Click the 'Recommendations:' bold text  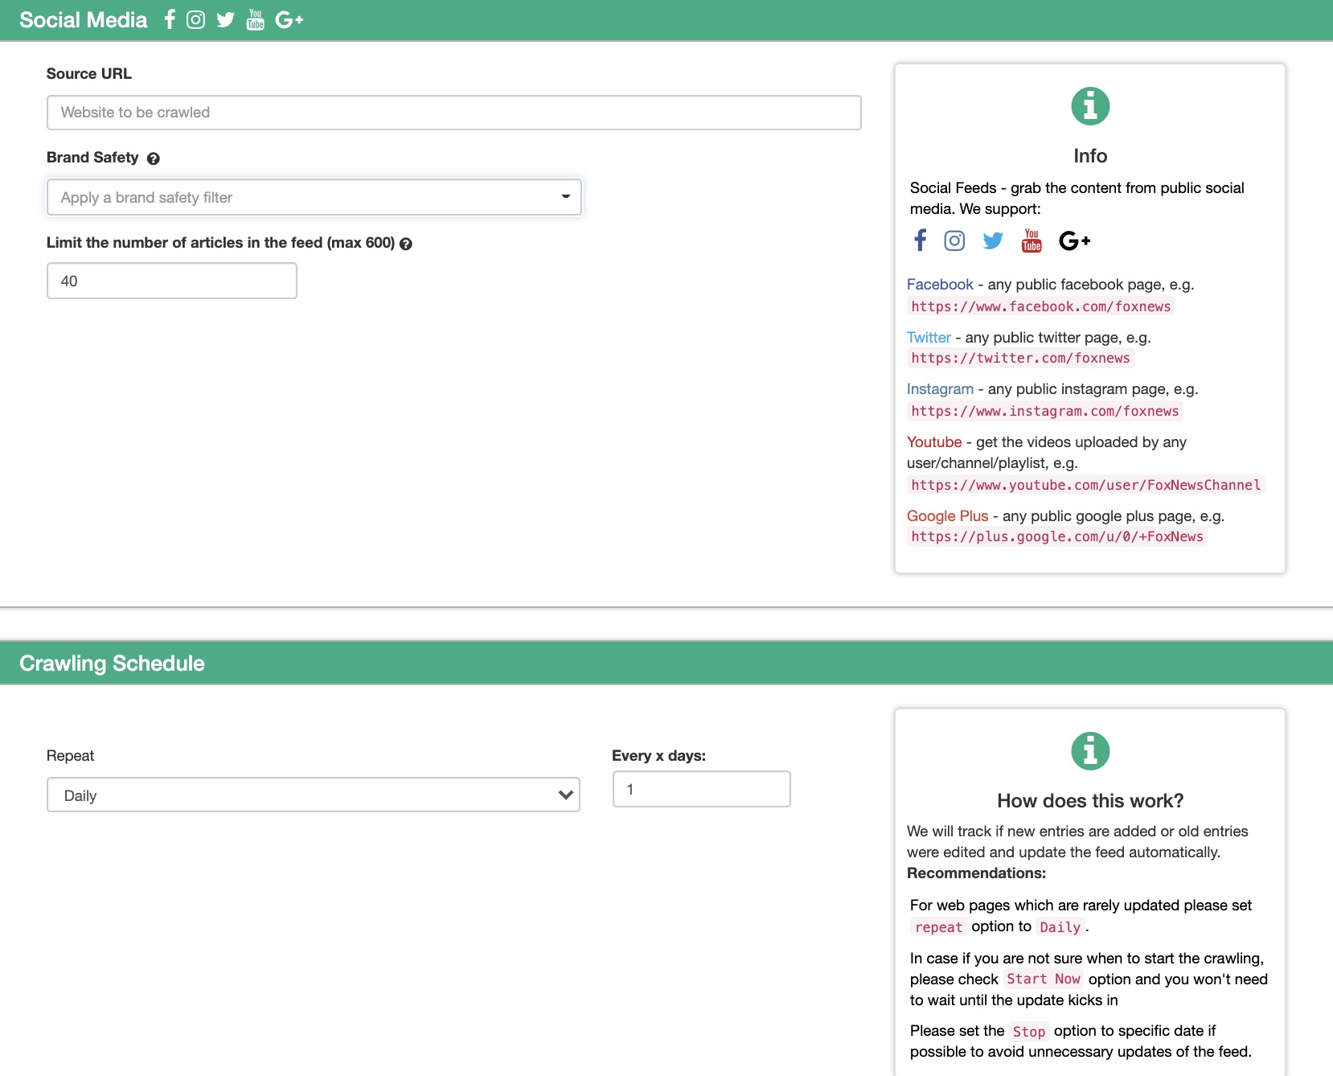pyautogui.click(x=976, y=873)
